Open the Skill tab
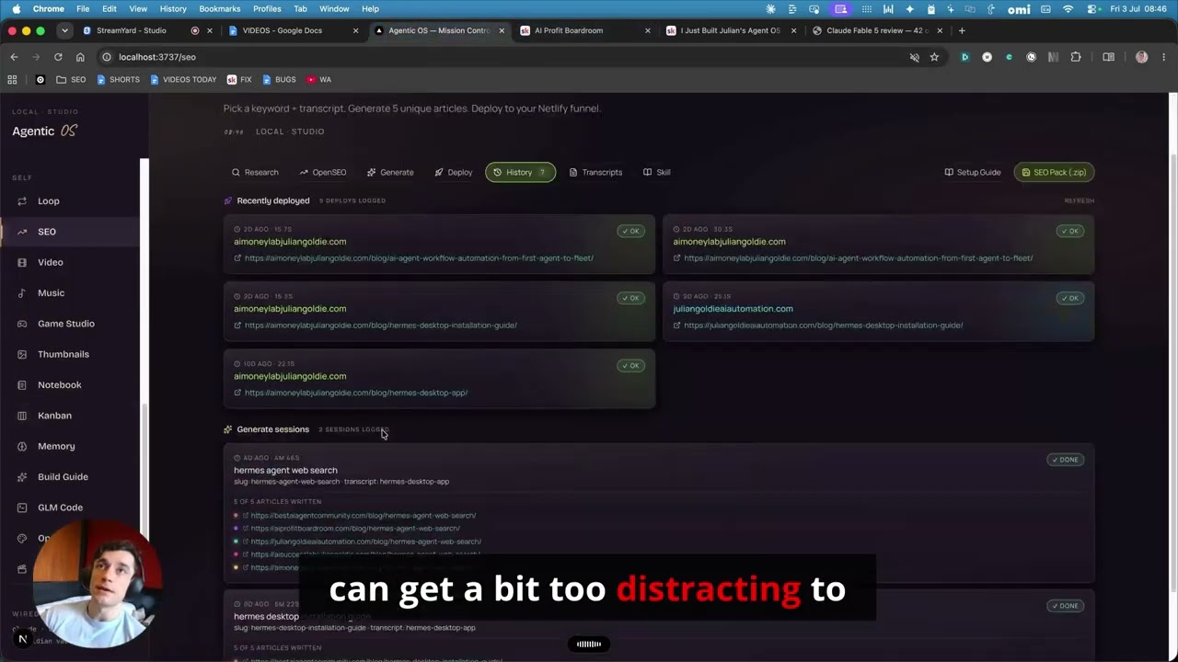 657,172
